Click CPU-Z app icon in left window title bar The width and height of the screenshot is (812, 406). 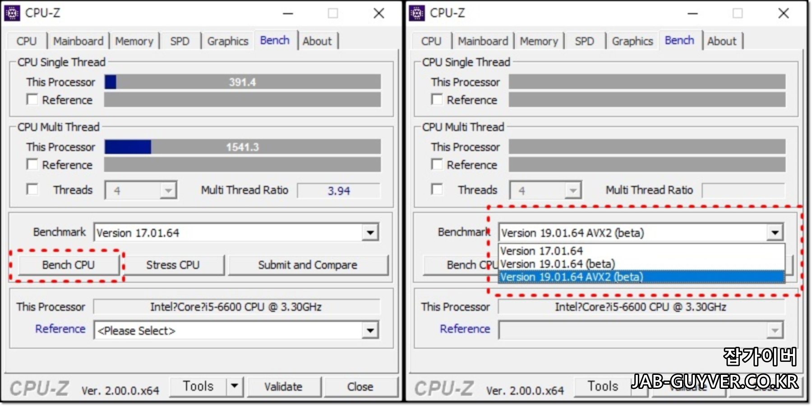(12, 14)
